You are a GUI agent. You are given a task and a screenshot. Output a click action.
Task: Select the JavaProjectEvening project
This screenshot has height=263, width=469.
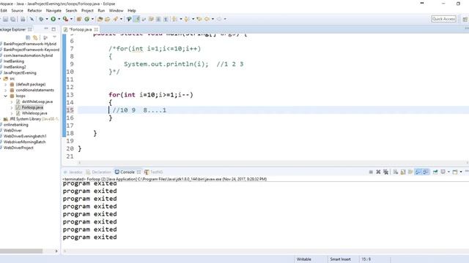coord(20,73)
